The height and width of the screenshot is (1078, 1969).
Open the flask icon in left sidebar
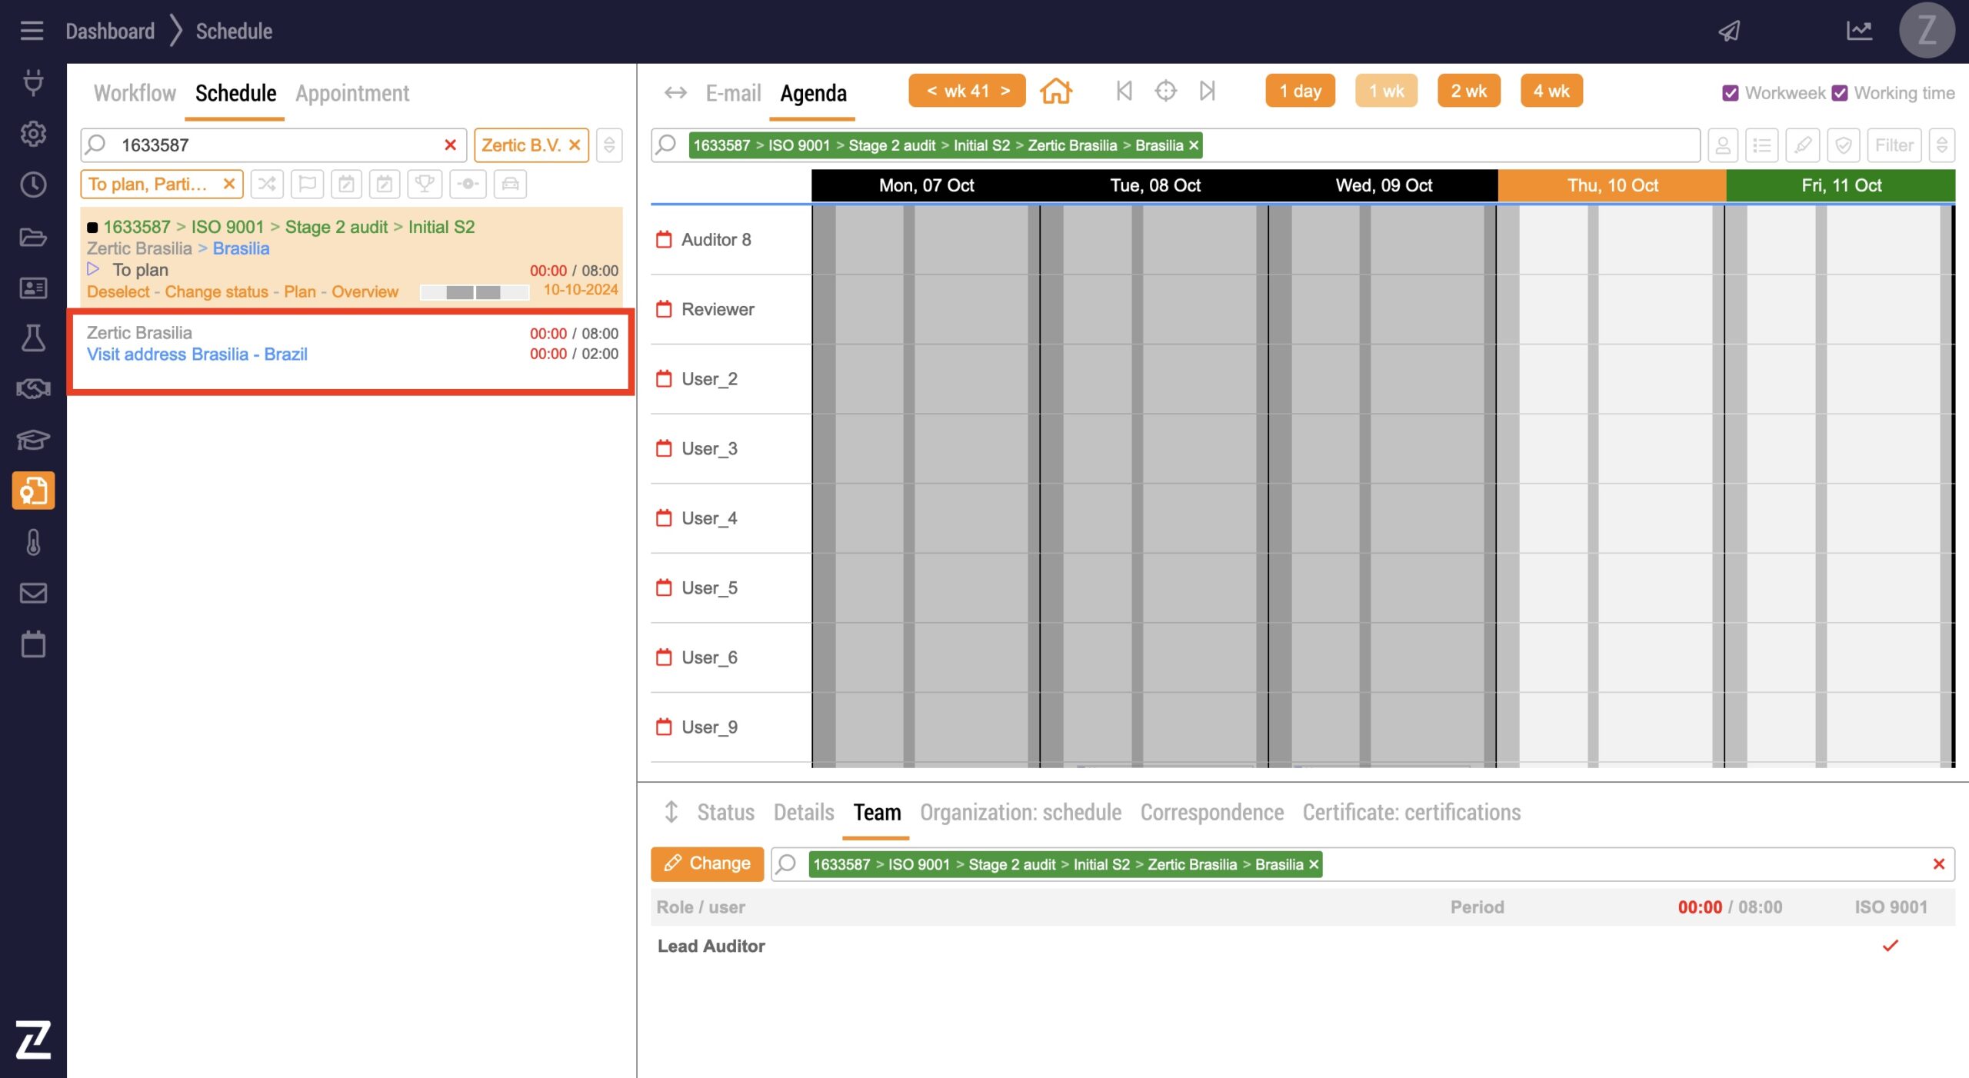33,338
